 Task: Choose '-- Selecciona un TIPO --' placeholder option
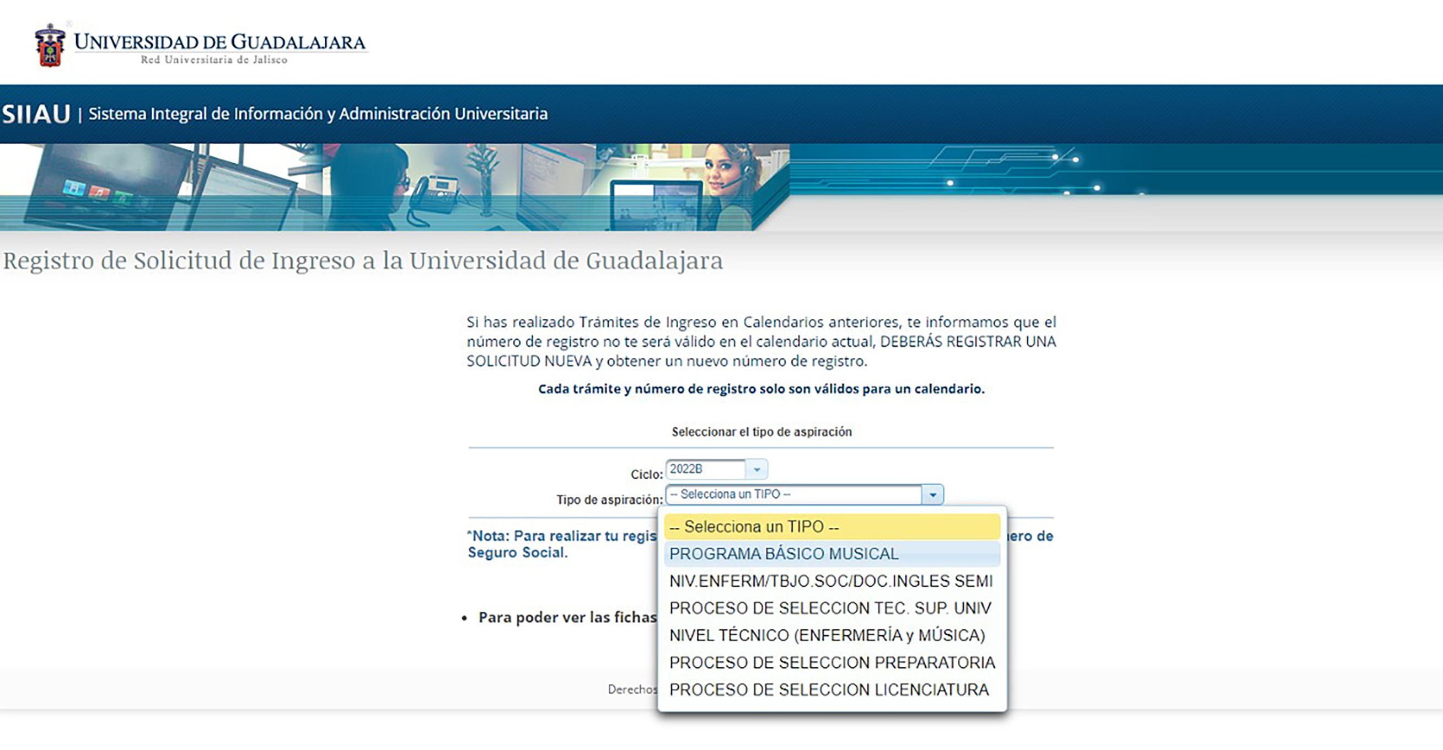pyautogui.click(x=832, y=527)
